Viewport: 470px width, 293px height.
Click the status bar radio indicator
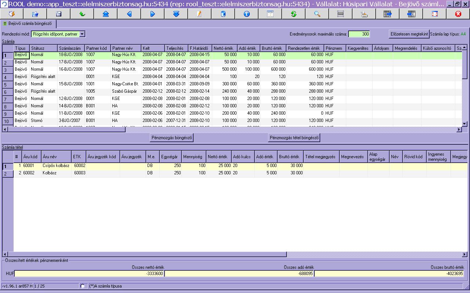click(83, 286)
